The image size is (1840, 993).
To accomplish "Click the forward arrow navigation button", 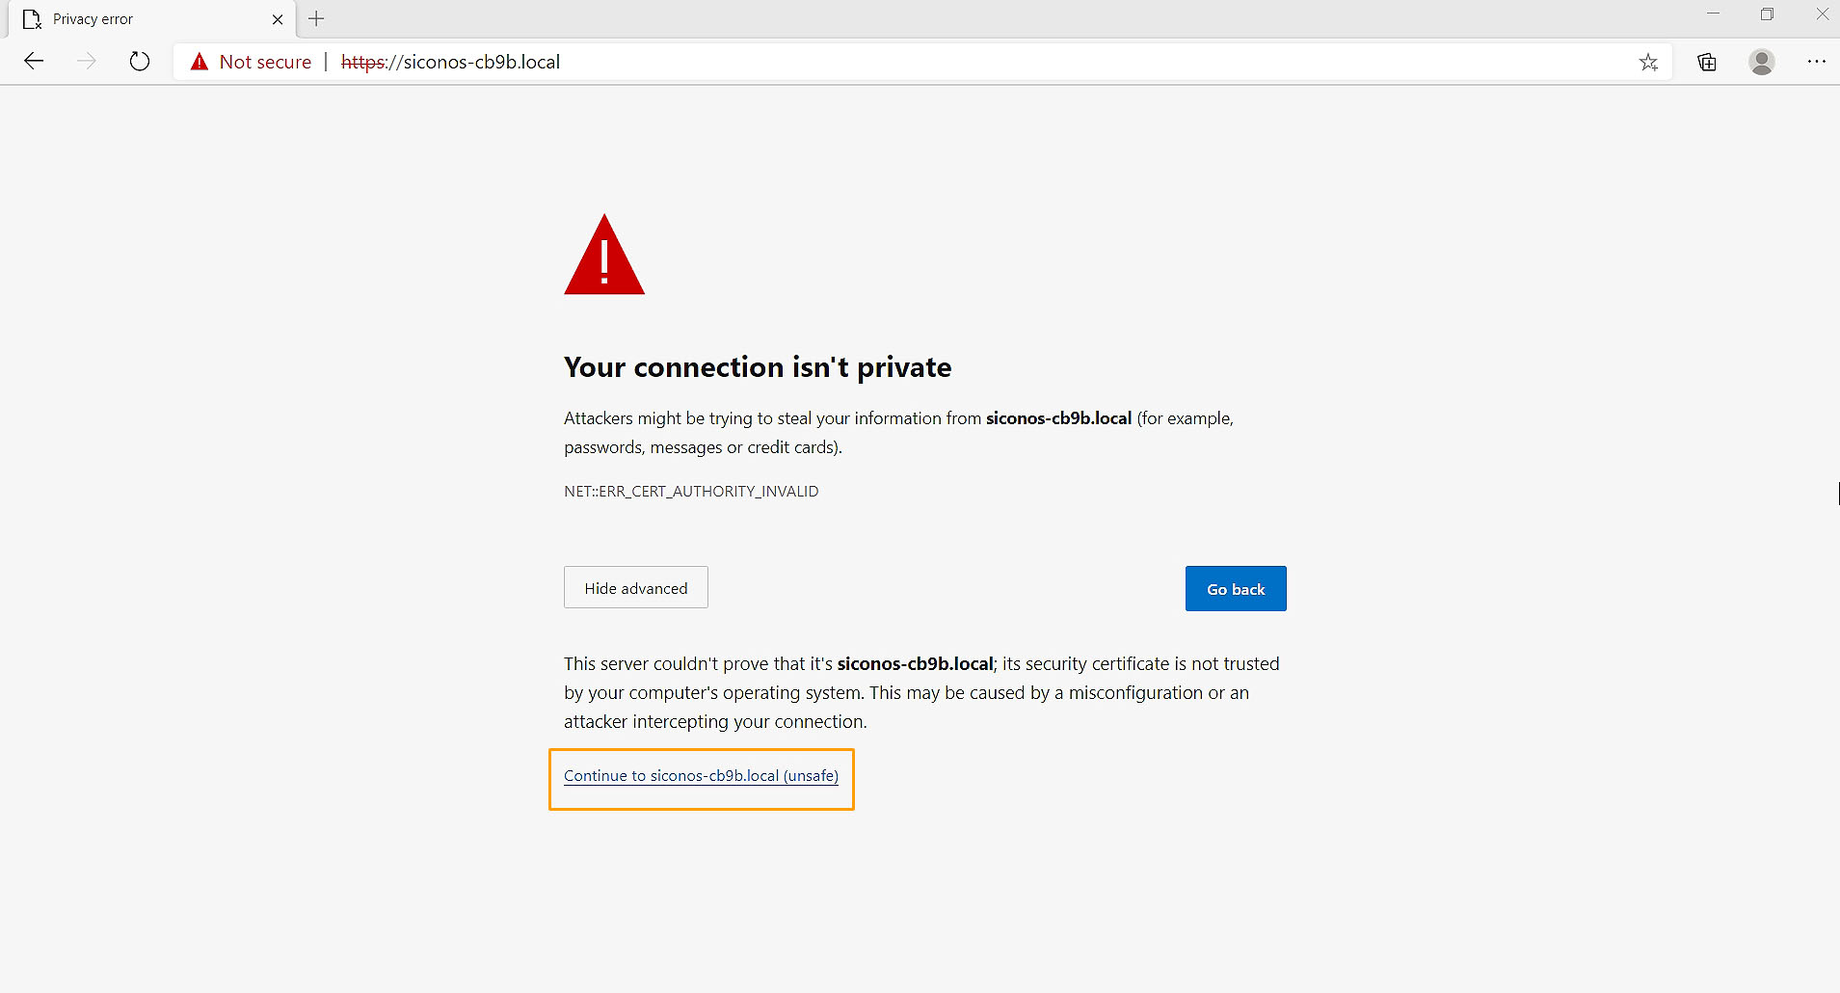I will [87, 62].
